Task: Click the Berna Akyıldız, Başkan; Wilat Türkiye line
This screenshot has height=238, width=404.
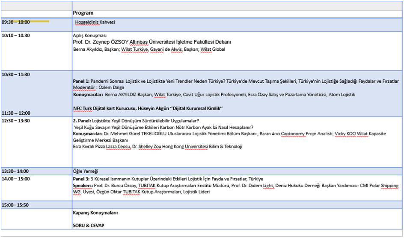Action: [x=149, y=49]
